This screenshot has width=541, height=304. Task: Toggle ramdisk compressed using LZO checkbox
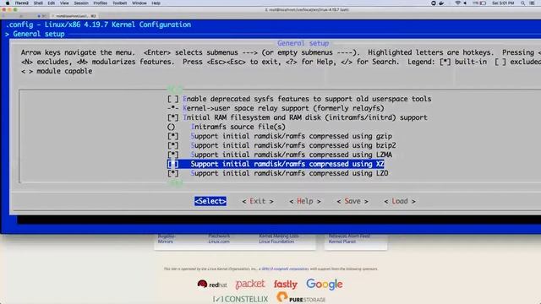(x=172, y=173)
